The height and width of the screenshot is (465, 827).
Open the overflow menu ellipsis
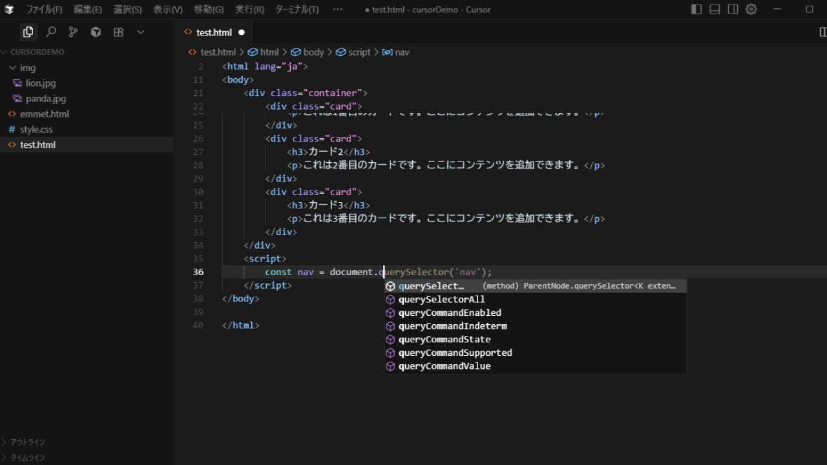click(x=337, y=10)
